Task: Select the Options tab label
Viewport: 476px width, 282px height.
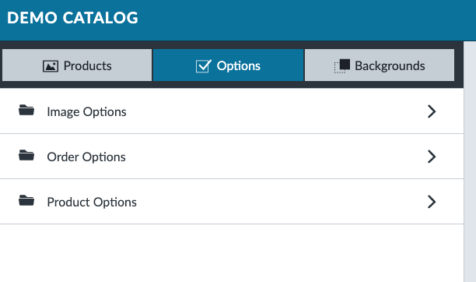Action: pyautogui.click(x=238, y=66)
